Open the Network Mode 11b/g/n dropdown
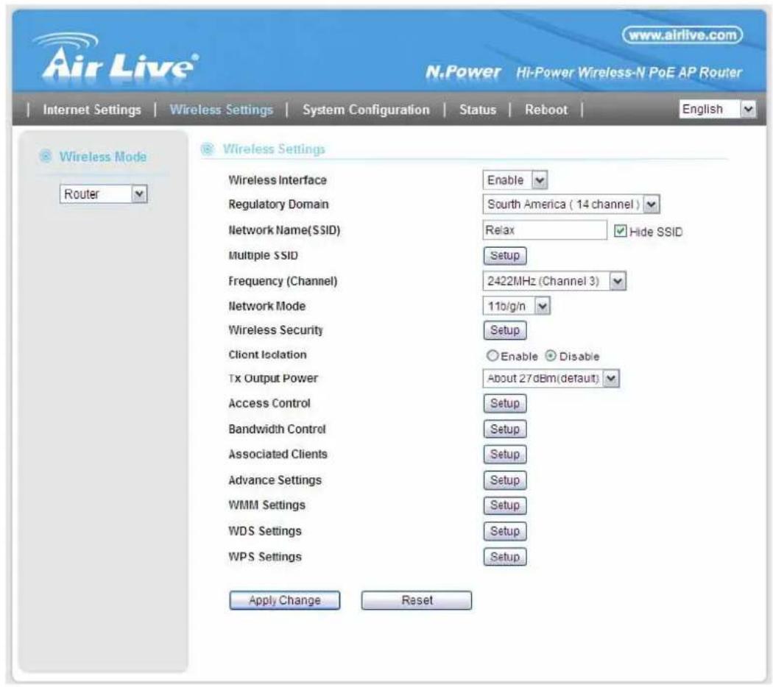 point(516,306)
